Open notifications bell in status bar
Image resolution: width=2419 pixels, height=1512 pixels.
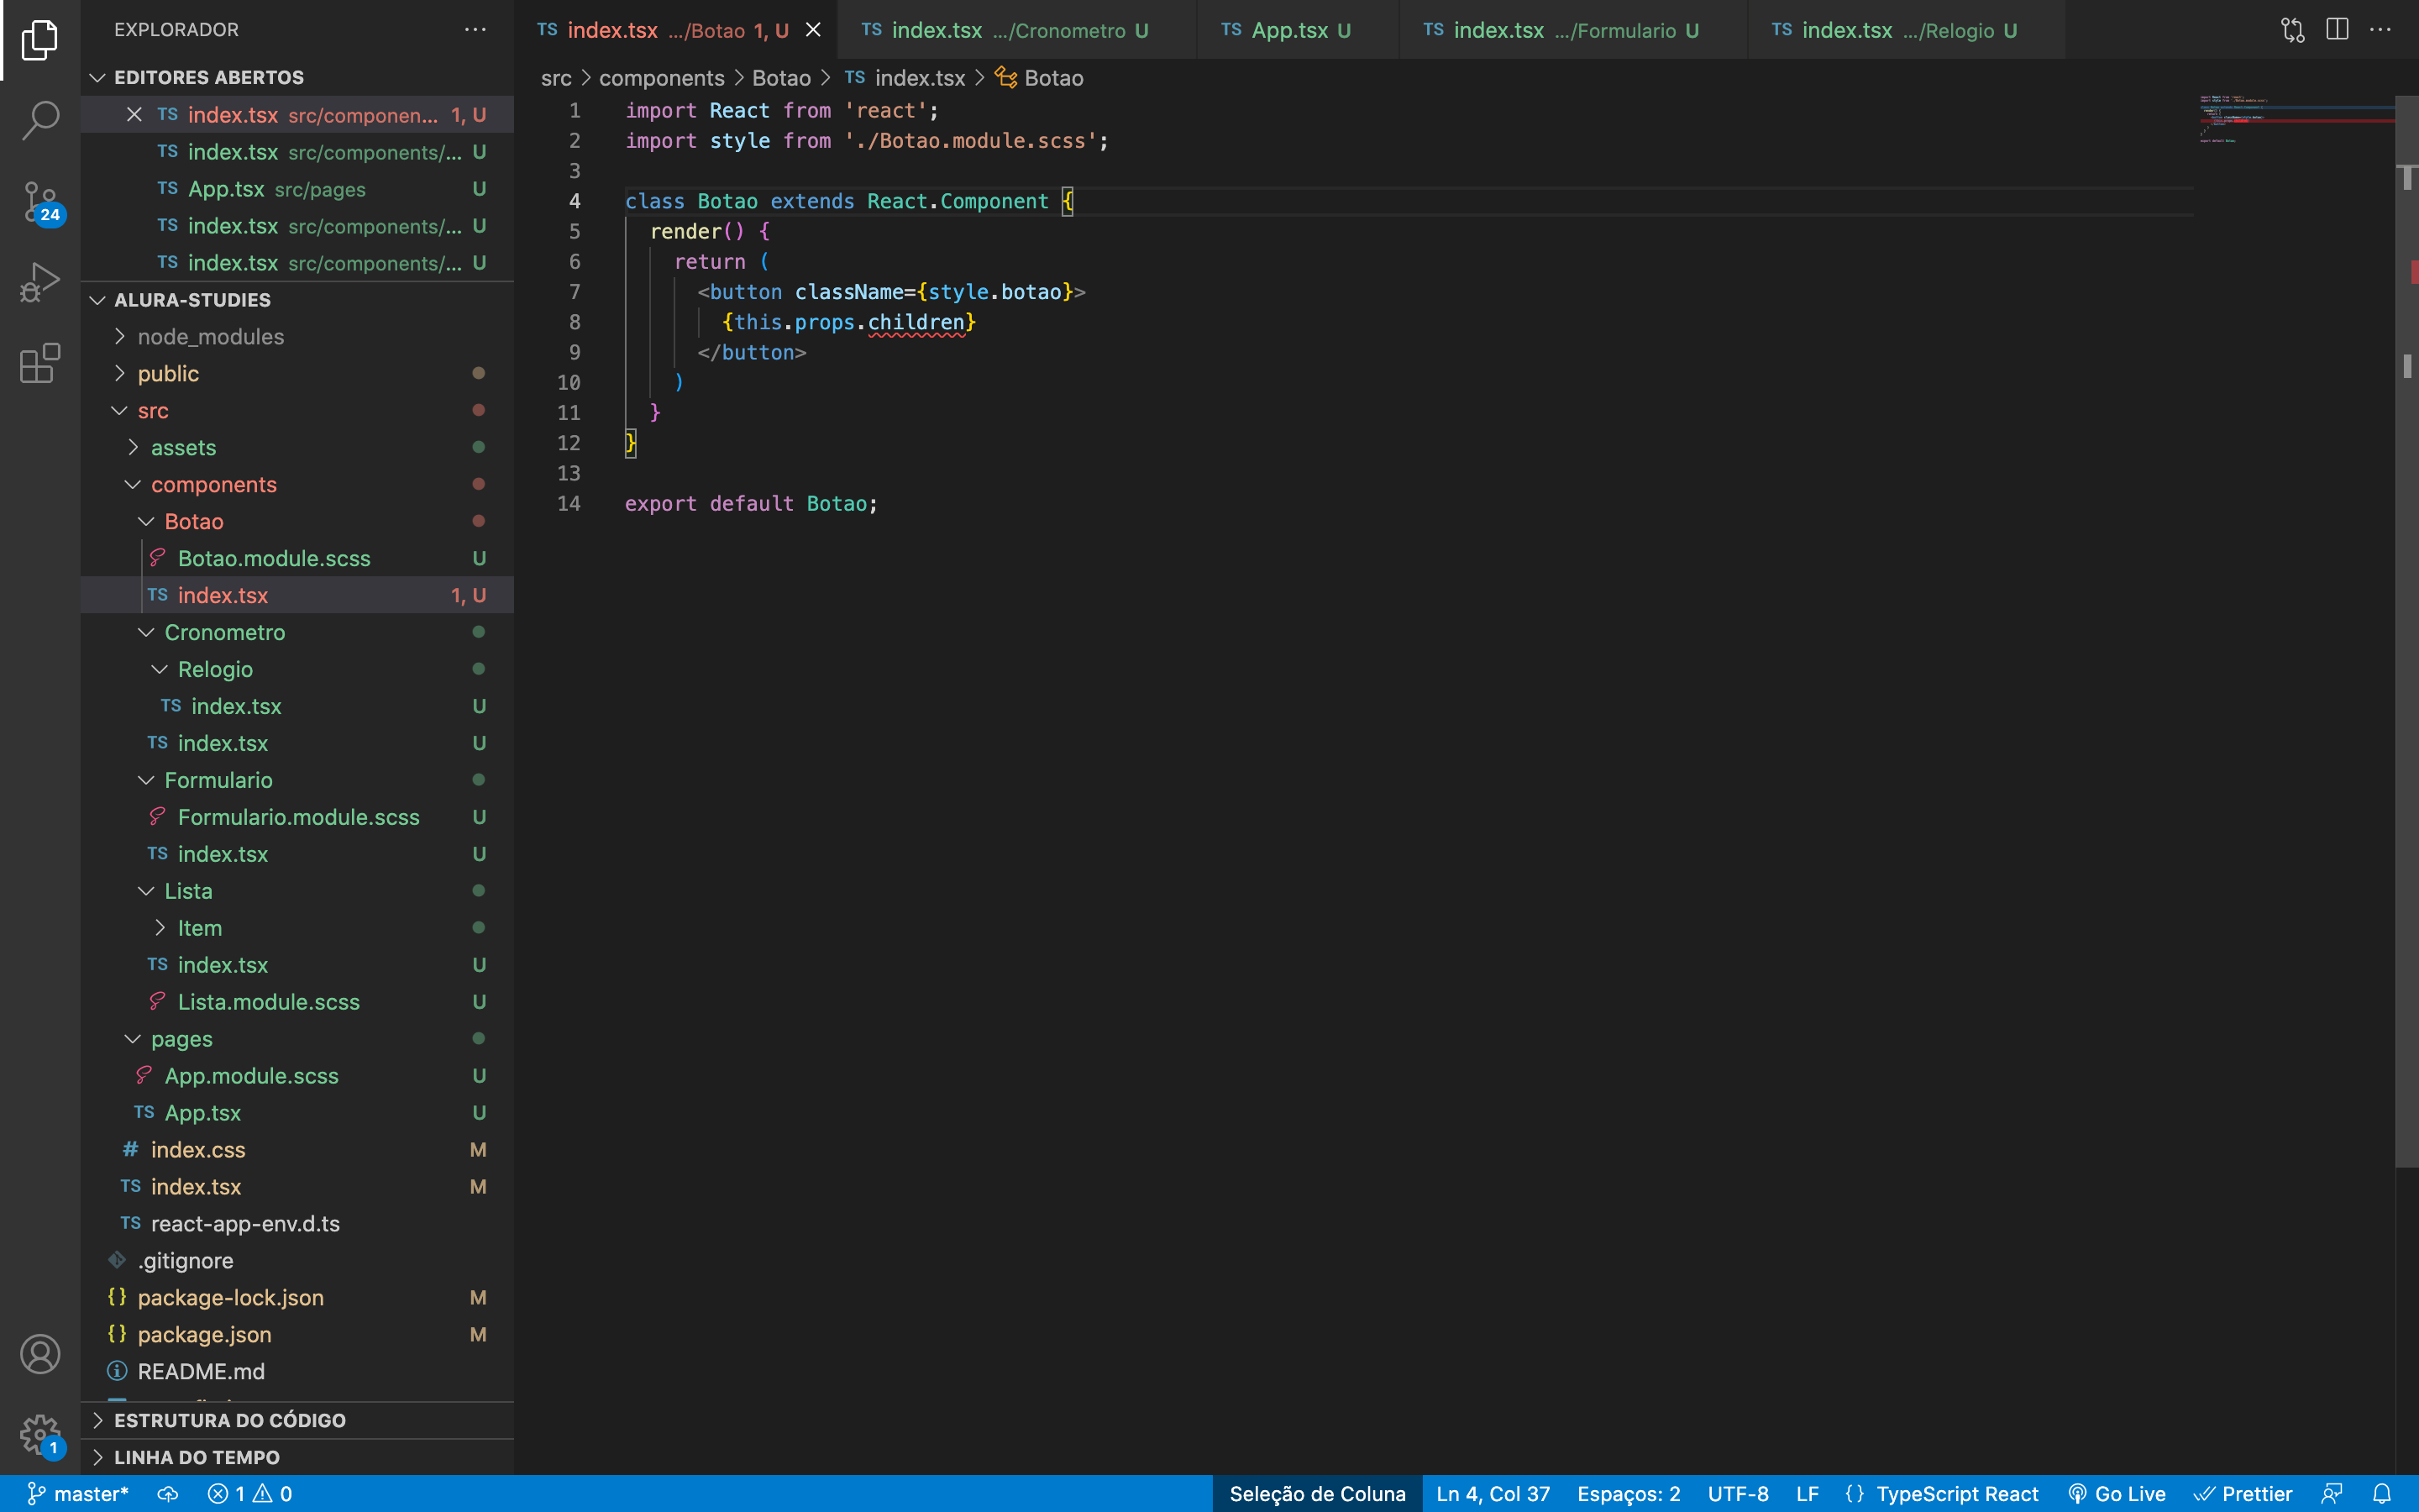point(2382,1494)
